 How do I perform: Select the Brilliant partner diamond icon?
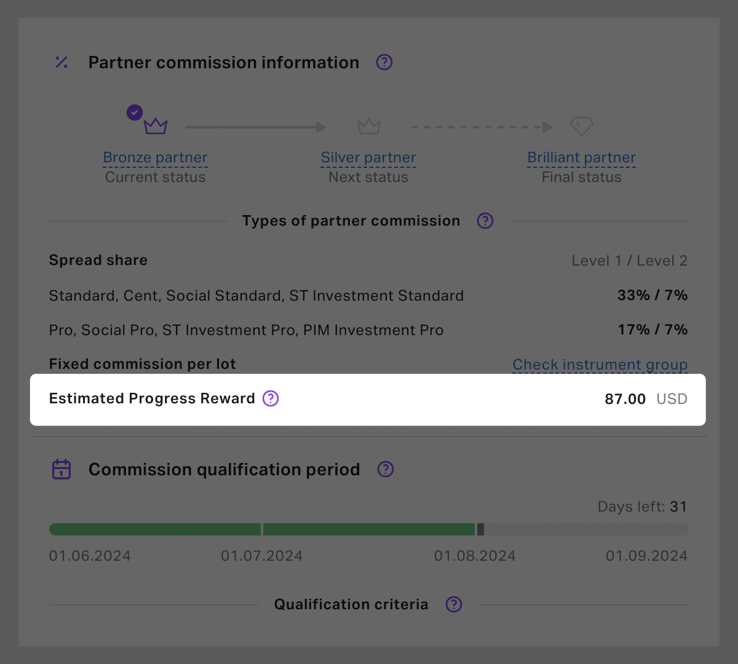pos(581,126)
